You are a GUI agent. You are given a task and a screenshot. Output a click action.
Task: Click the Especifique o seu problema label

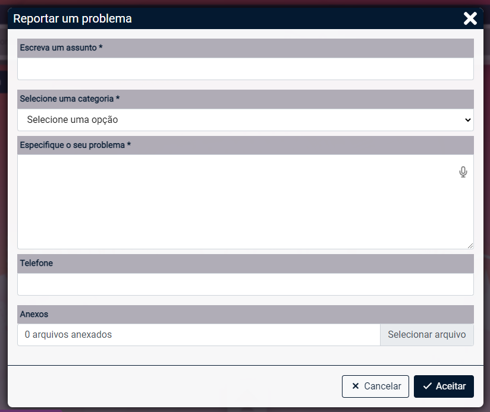coord(76,145)
